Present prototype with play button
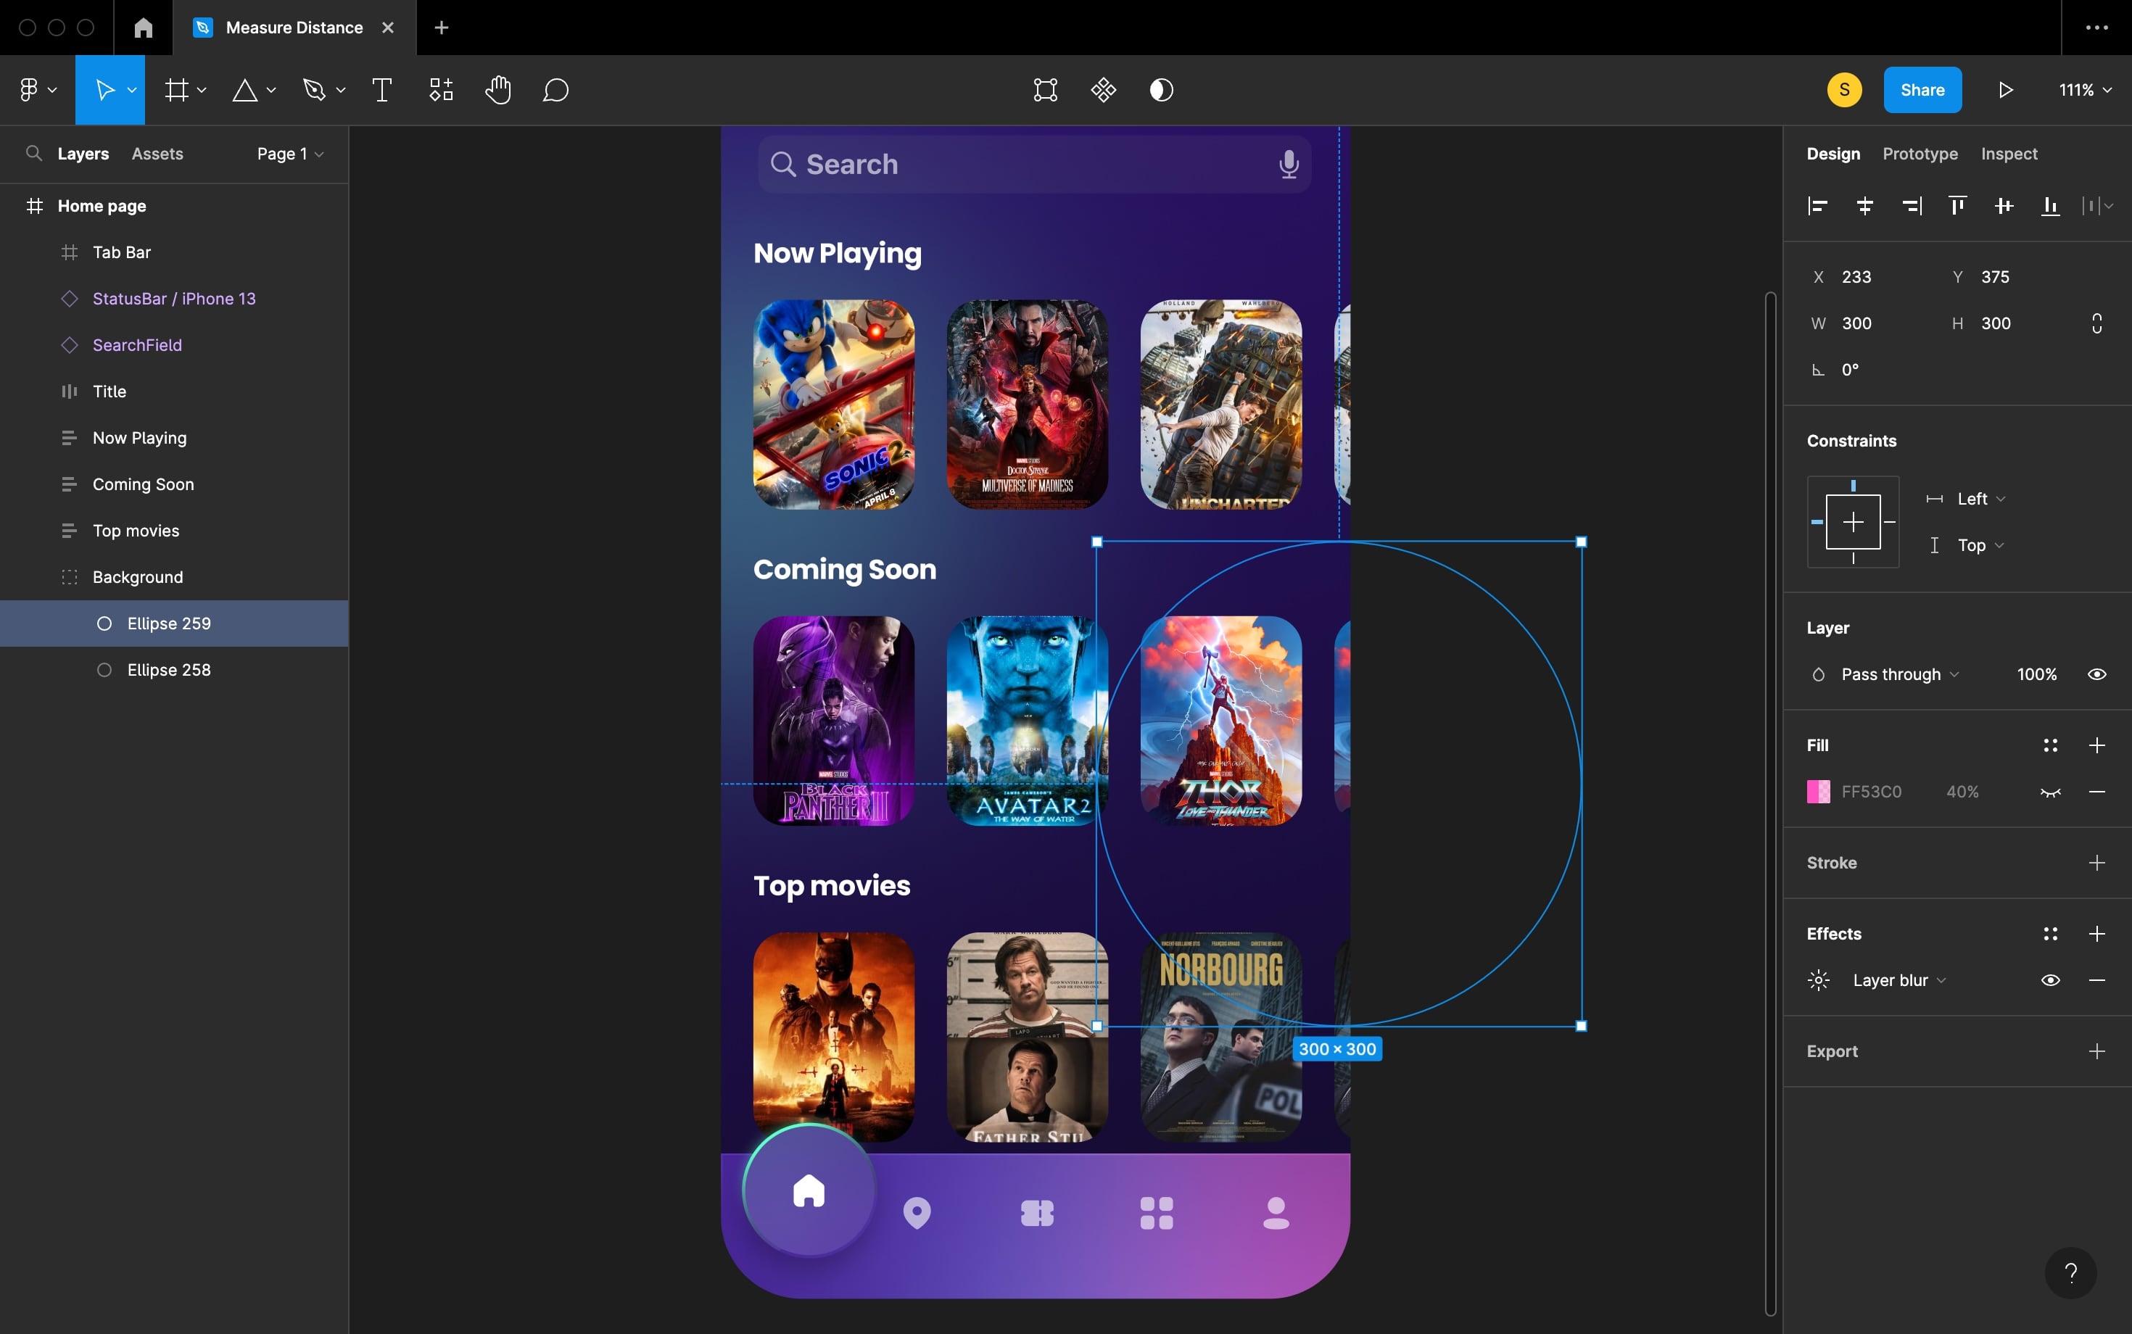2132x1334 pixels. 2005,90
